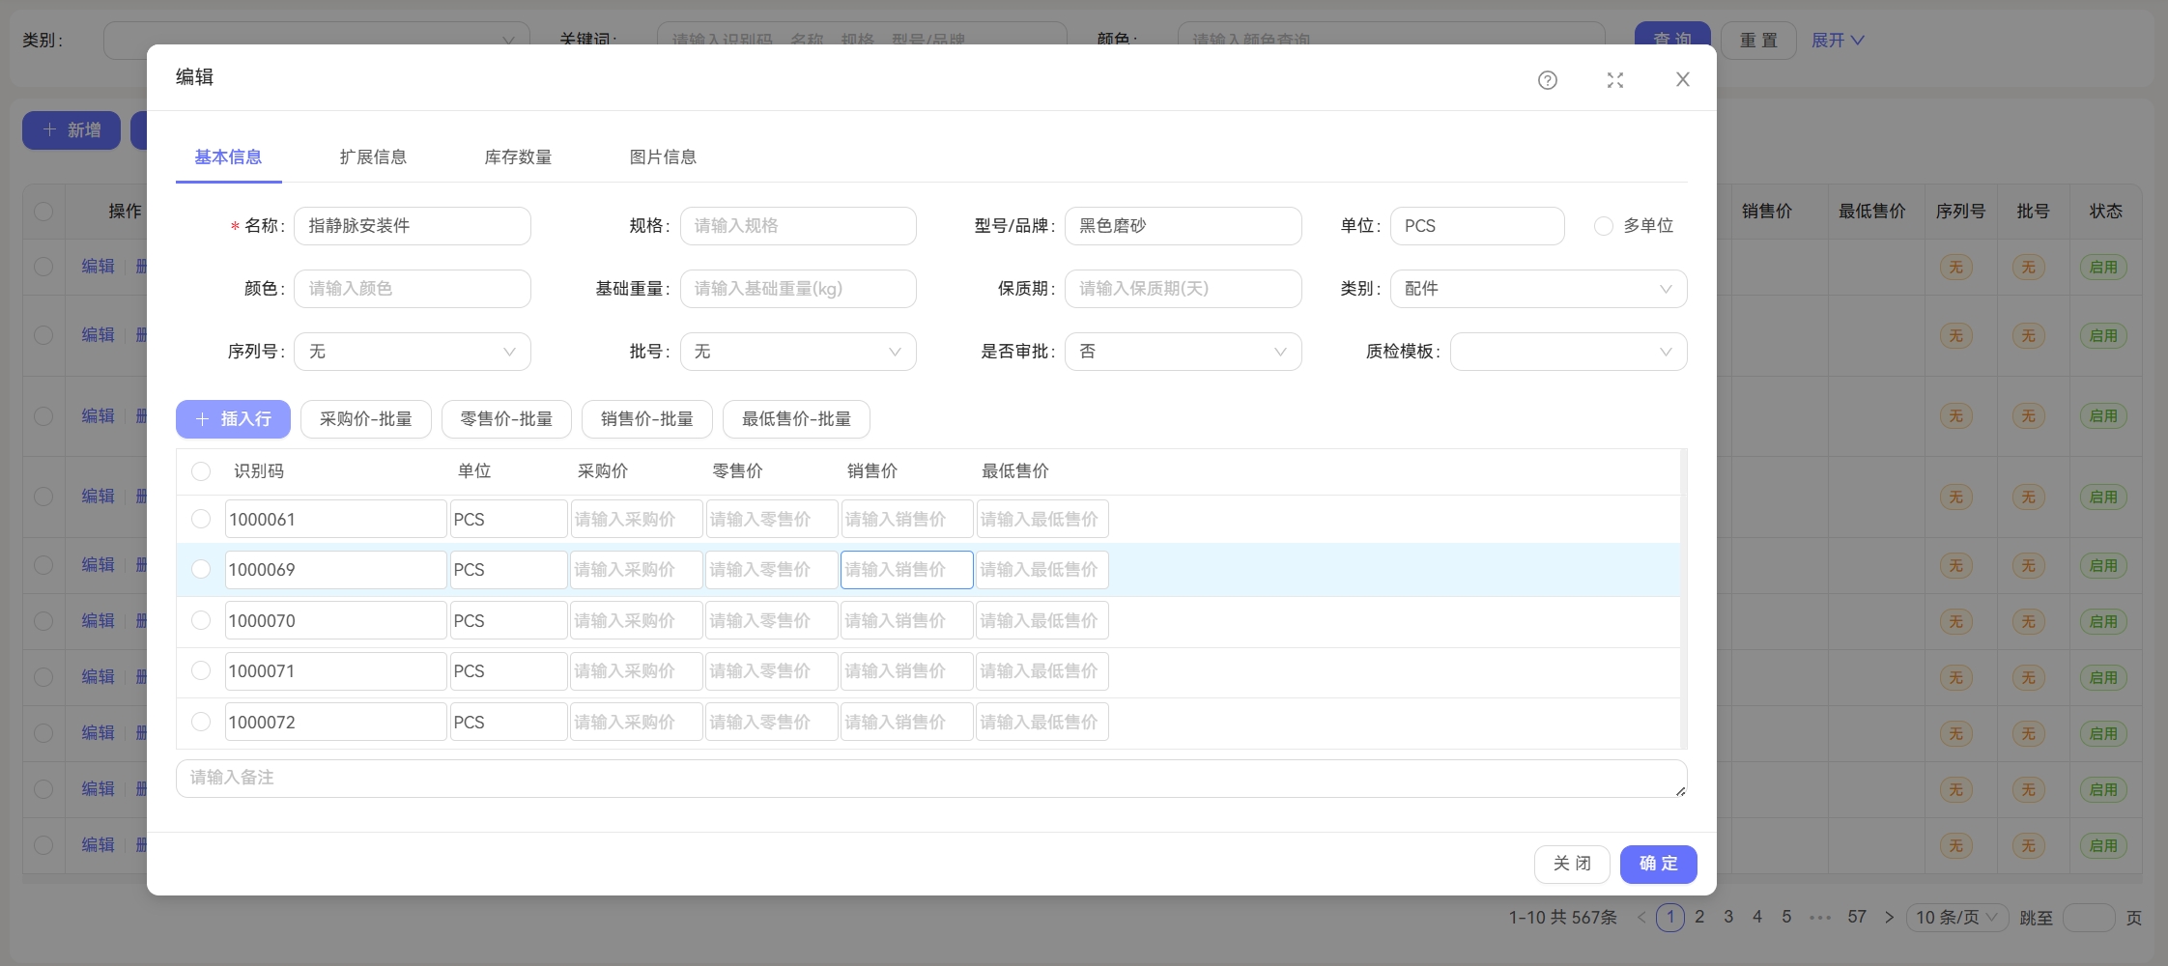Click the previous page arrow in pagination
The width and height of the screenshot is (2168, 966).
tap(1641, 917)
